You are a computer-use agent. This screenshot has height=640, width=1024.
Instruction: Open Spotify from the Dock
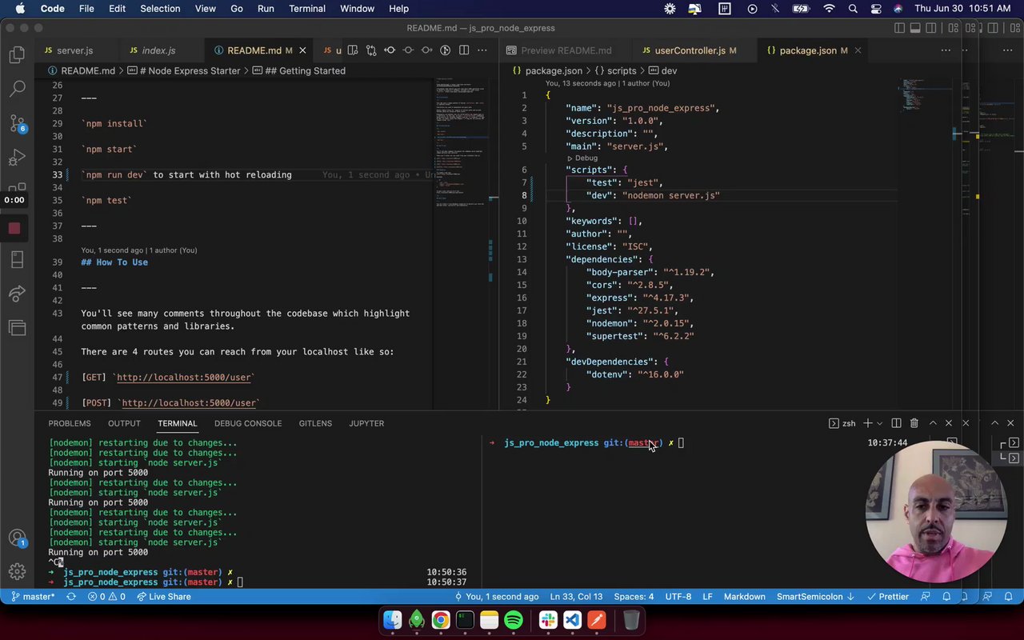[x=514, y=620]
